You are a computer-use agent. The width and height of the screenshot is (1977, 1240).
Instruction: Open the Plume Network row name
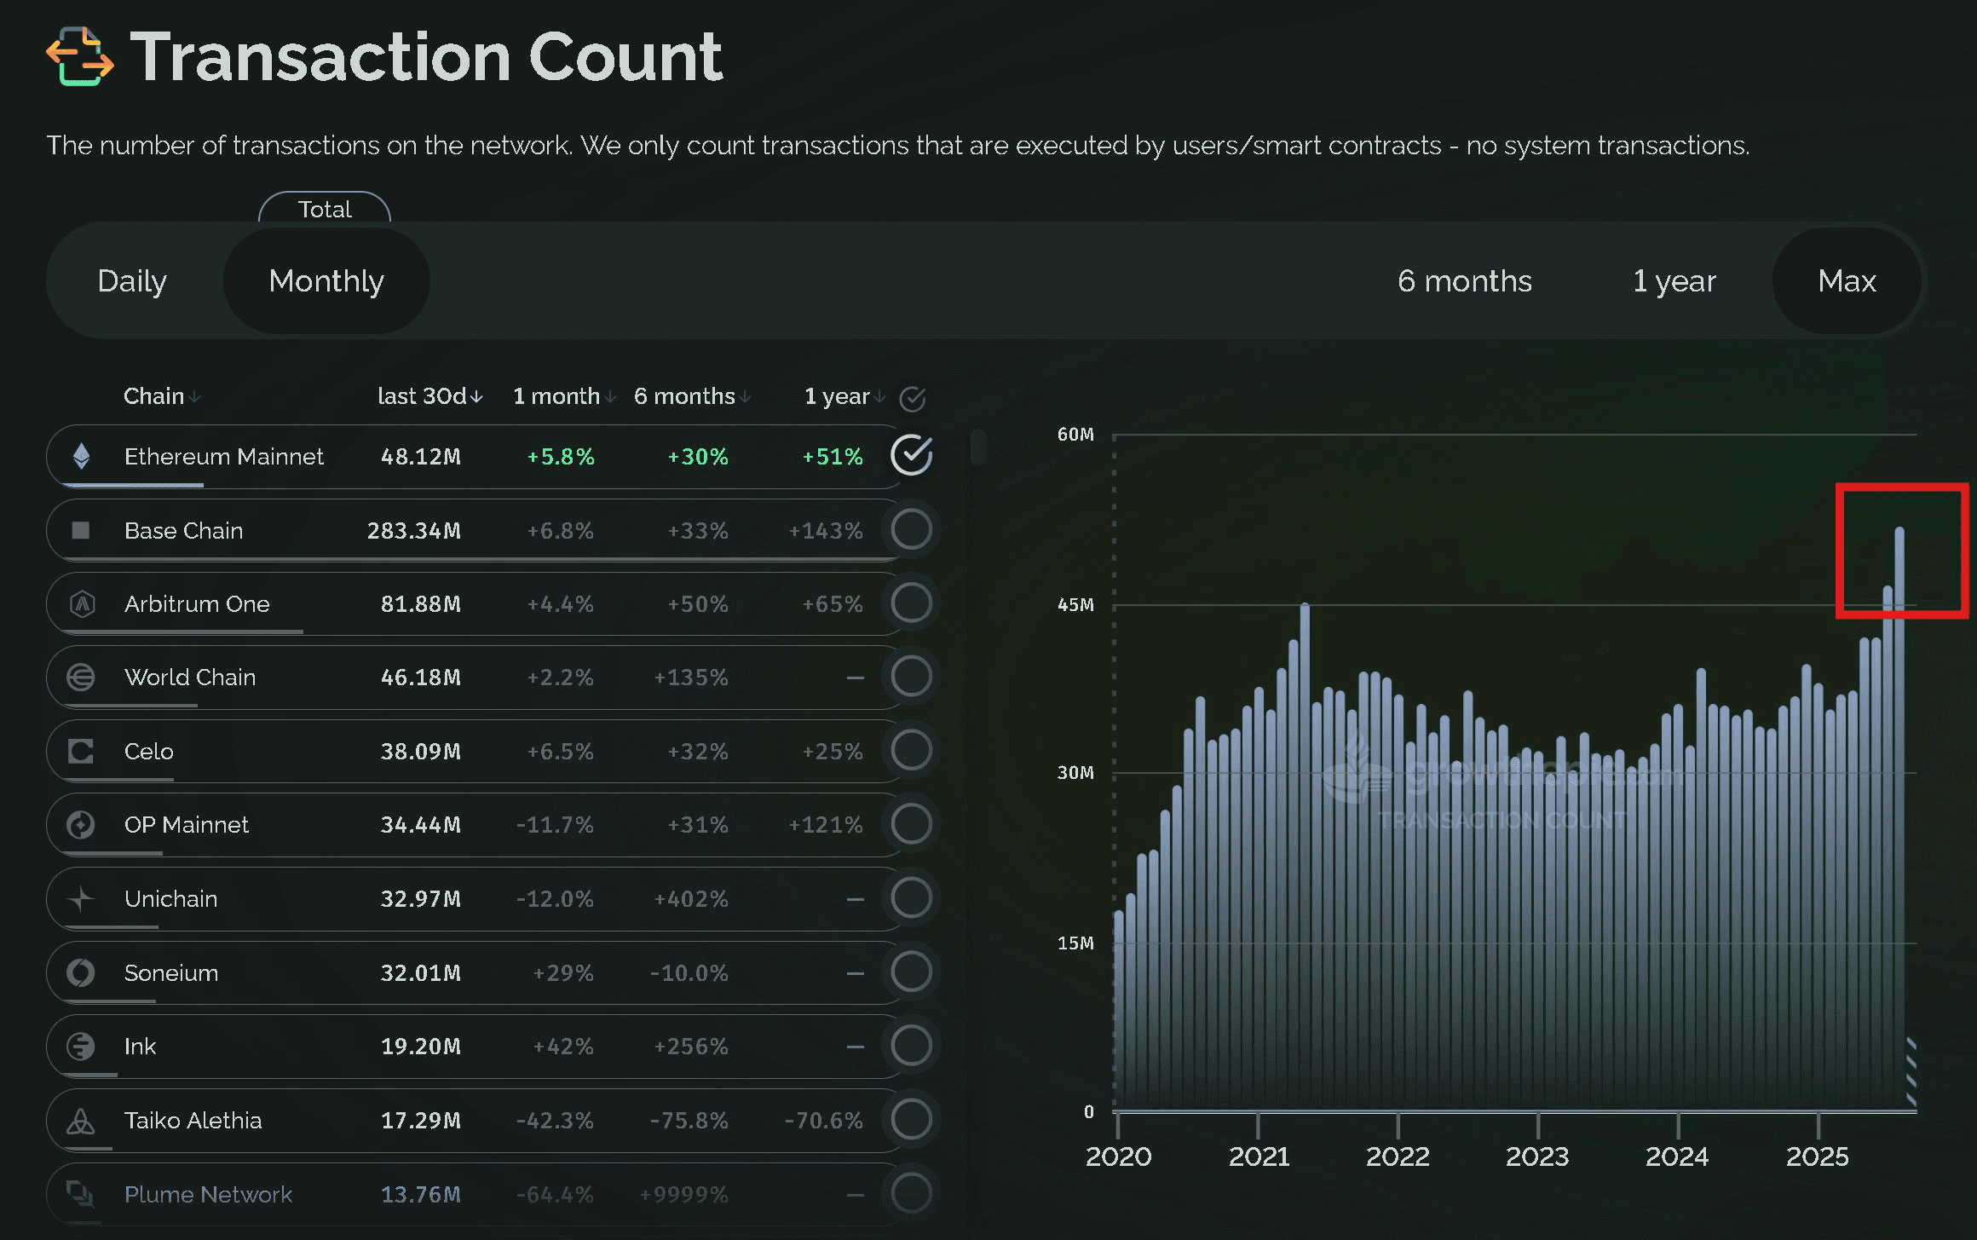tap(209, 1195)
